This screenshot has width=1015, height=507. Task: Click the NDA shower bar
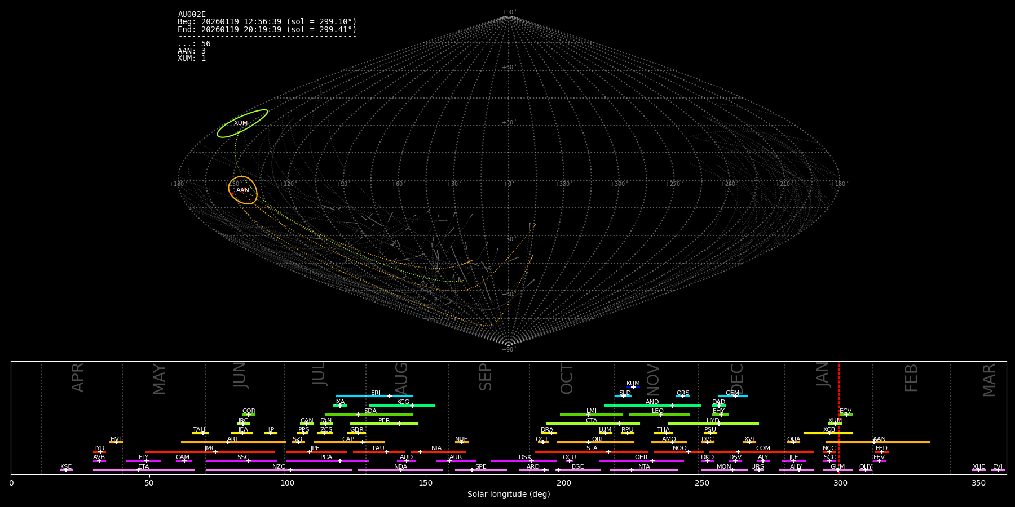pos(400,470)
